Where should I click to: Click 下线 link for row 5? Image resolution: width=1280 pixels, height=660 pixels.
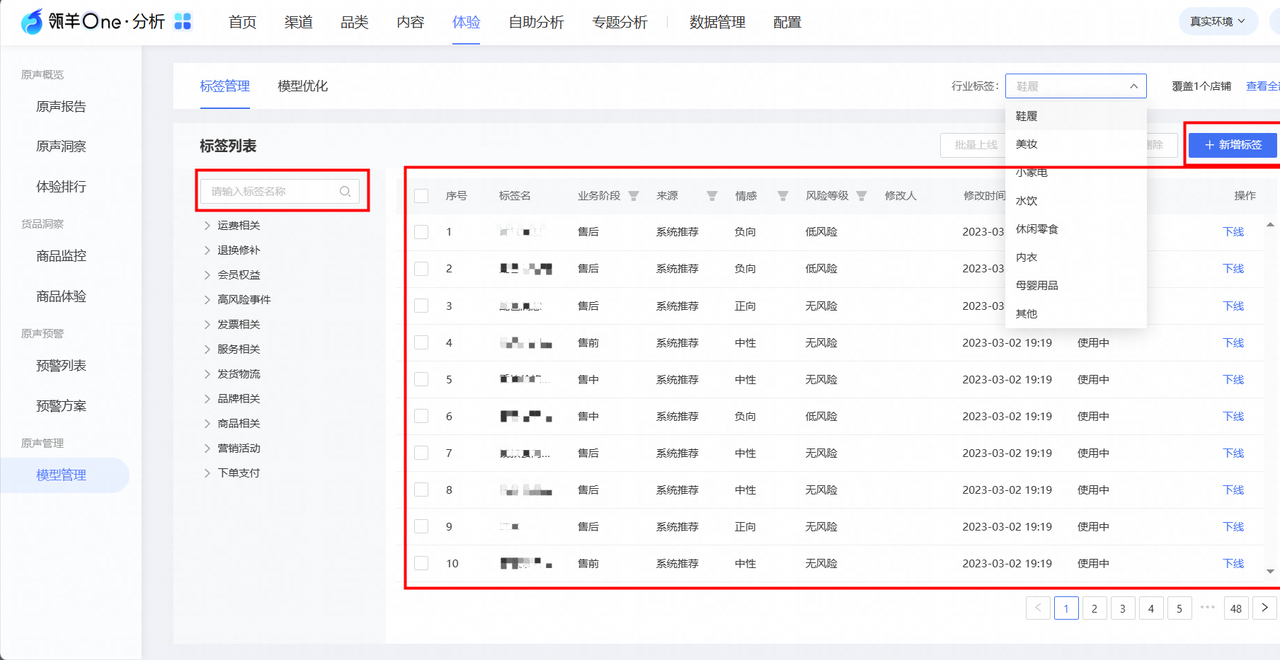tap(1233, 379)
